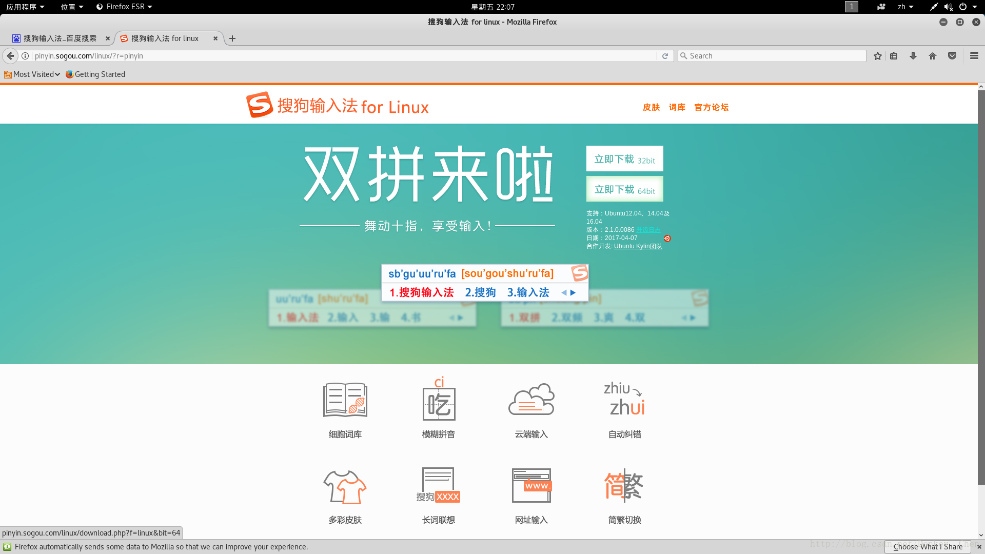985x554 pixels.
Task: Close the 搜狗输入法_百度搜索 tab
Action: (x=108, y=38)
